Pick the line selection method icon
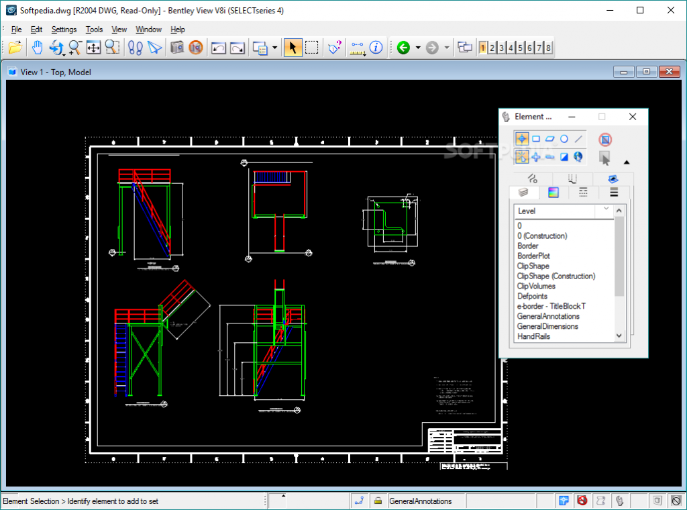The width and height of the screenshot is (687, 510). (578, 138)
